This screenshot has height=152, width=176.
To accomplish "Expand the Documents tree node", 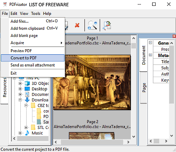I will 20,94.
